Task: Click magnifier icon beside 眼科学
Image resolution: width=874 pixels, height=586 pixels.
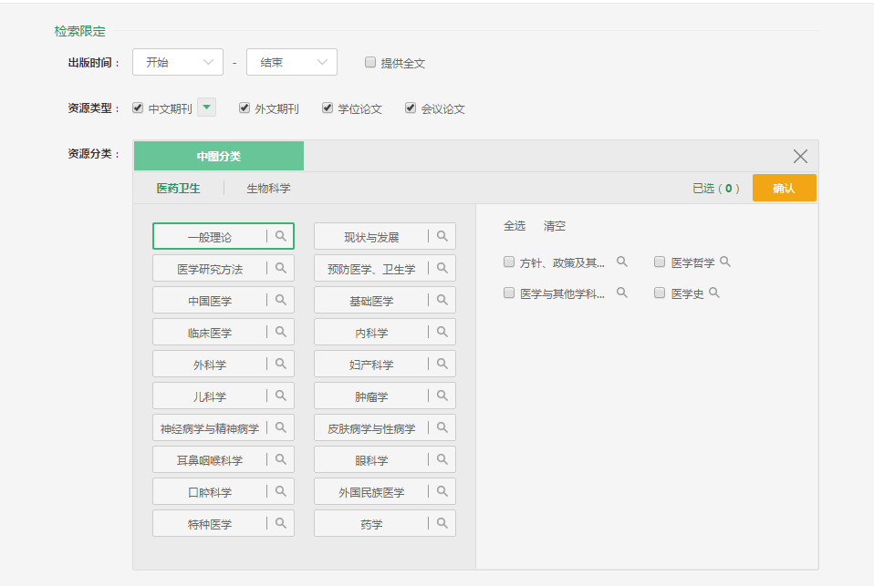Action: (442, 459)
